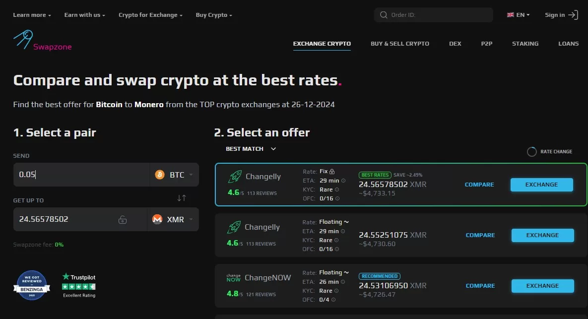This screenshot has width=588, height=319.
Task: Click the Order ID search field
Action: click(x=434, y=15)
